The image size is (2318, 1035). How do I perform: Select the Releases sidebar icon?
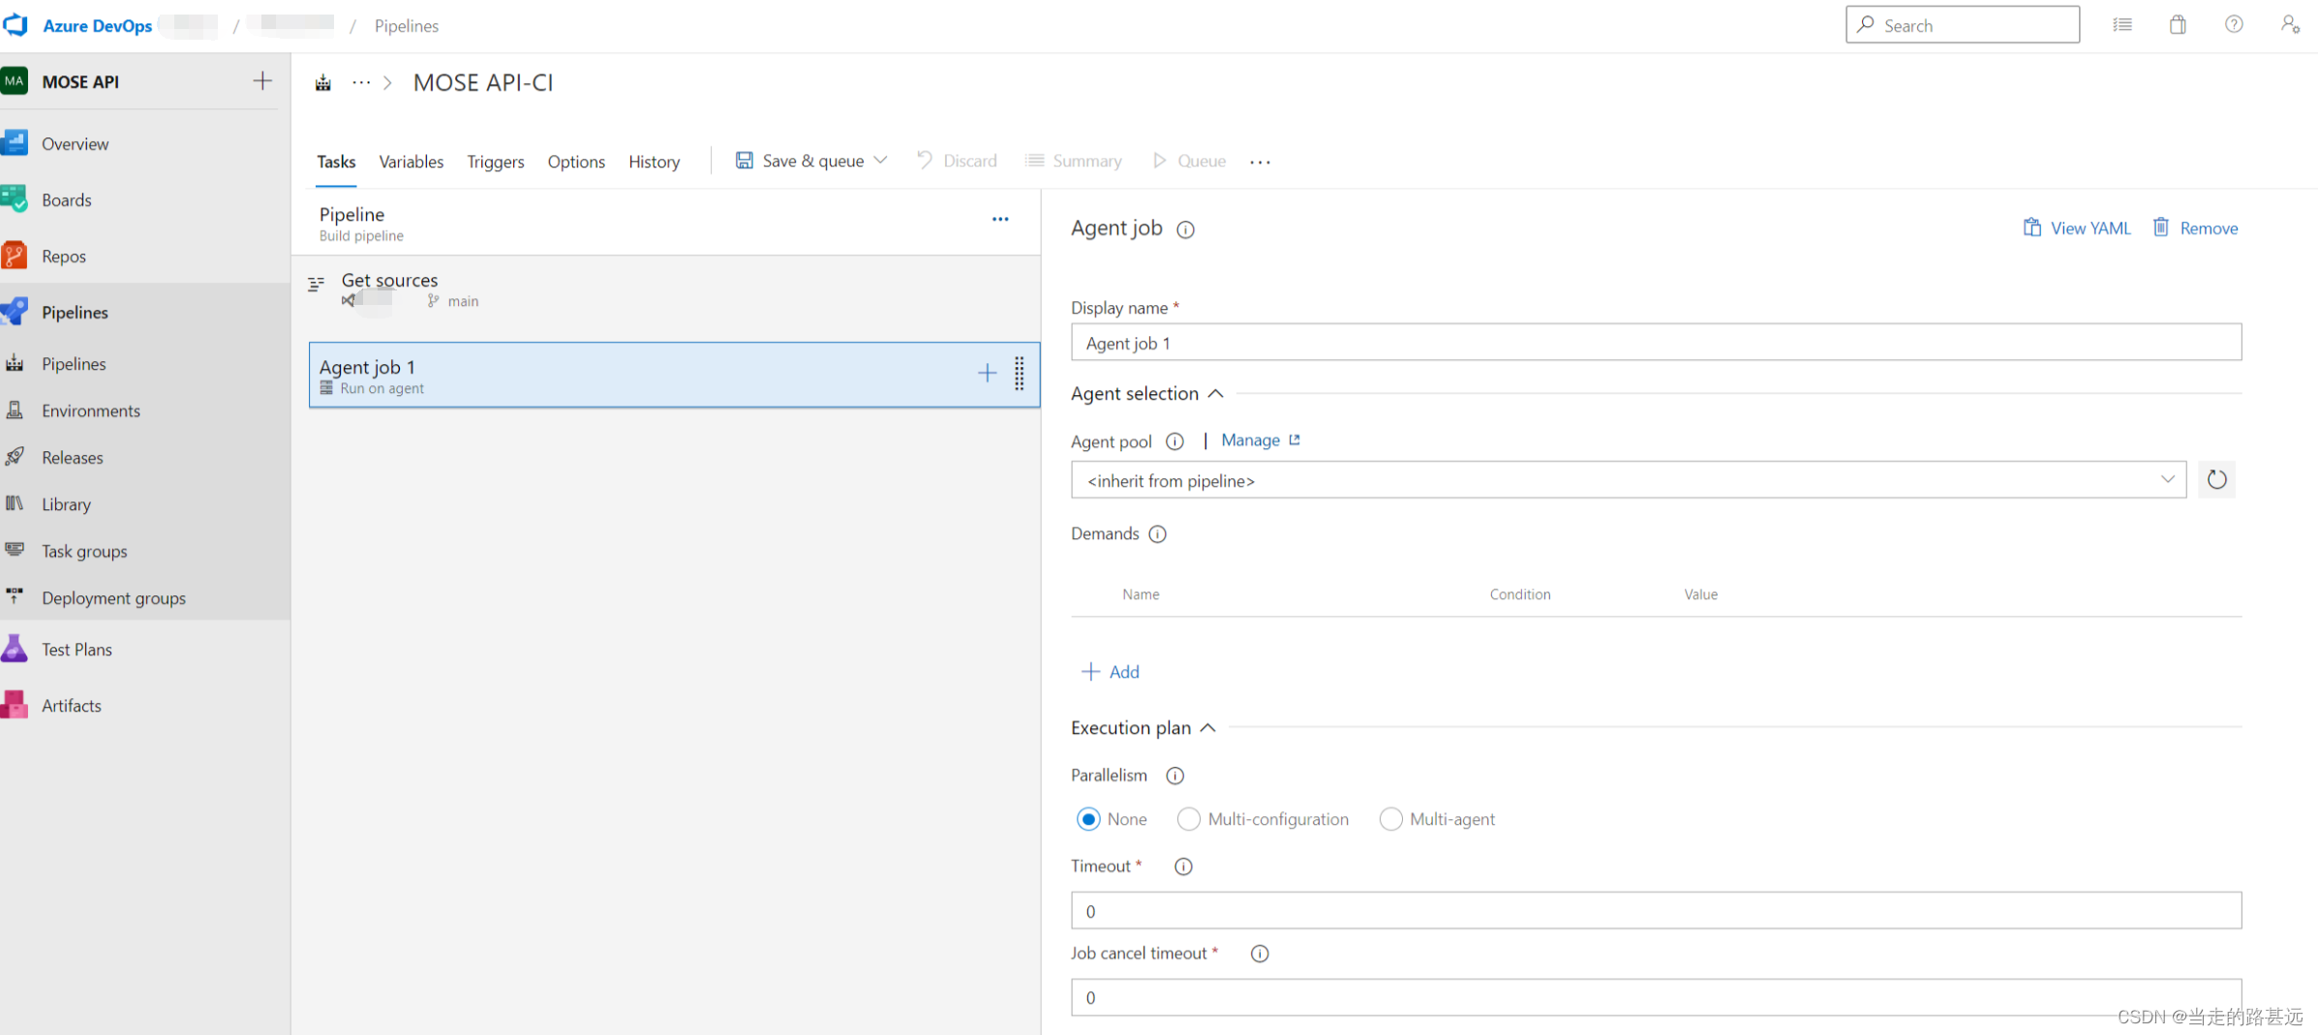[x=15, y=457]
